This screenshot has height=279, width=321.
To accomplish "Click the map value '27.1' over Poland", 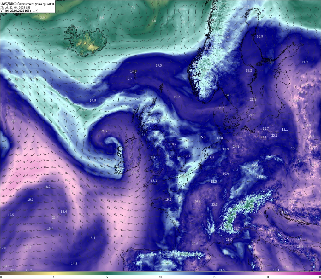I will coord(263,137).
